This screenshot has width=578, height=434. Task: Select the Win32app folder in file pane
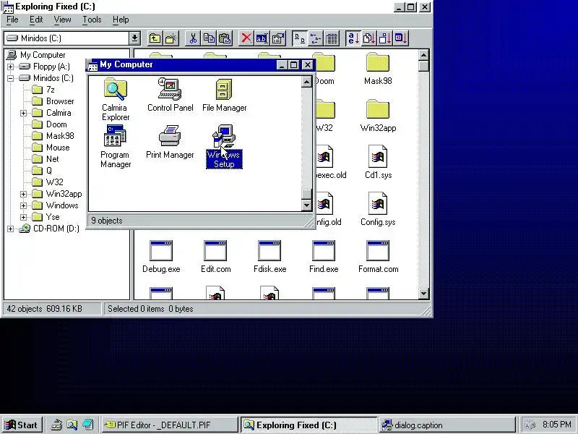378,116
